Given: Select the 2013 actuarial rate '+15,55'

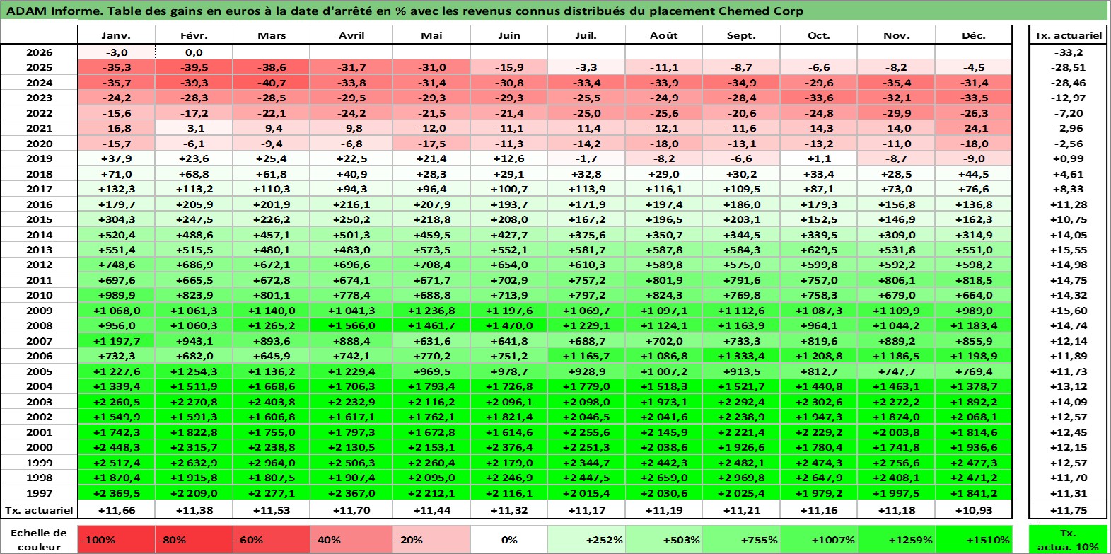Looking at the screenshot, I should [x=1068, y=250].
